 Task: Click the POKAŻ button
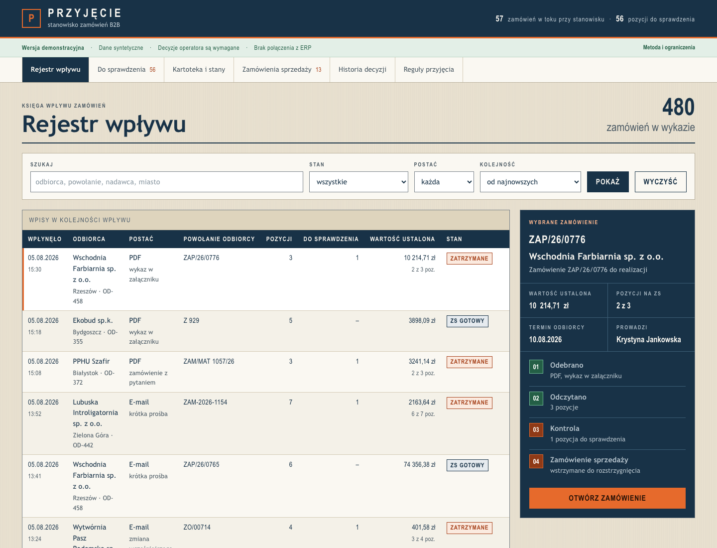click(608, 182)
